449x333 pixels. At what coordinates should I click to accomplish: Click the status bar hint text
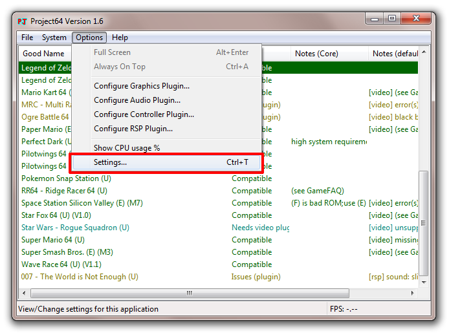88,309
